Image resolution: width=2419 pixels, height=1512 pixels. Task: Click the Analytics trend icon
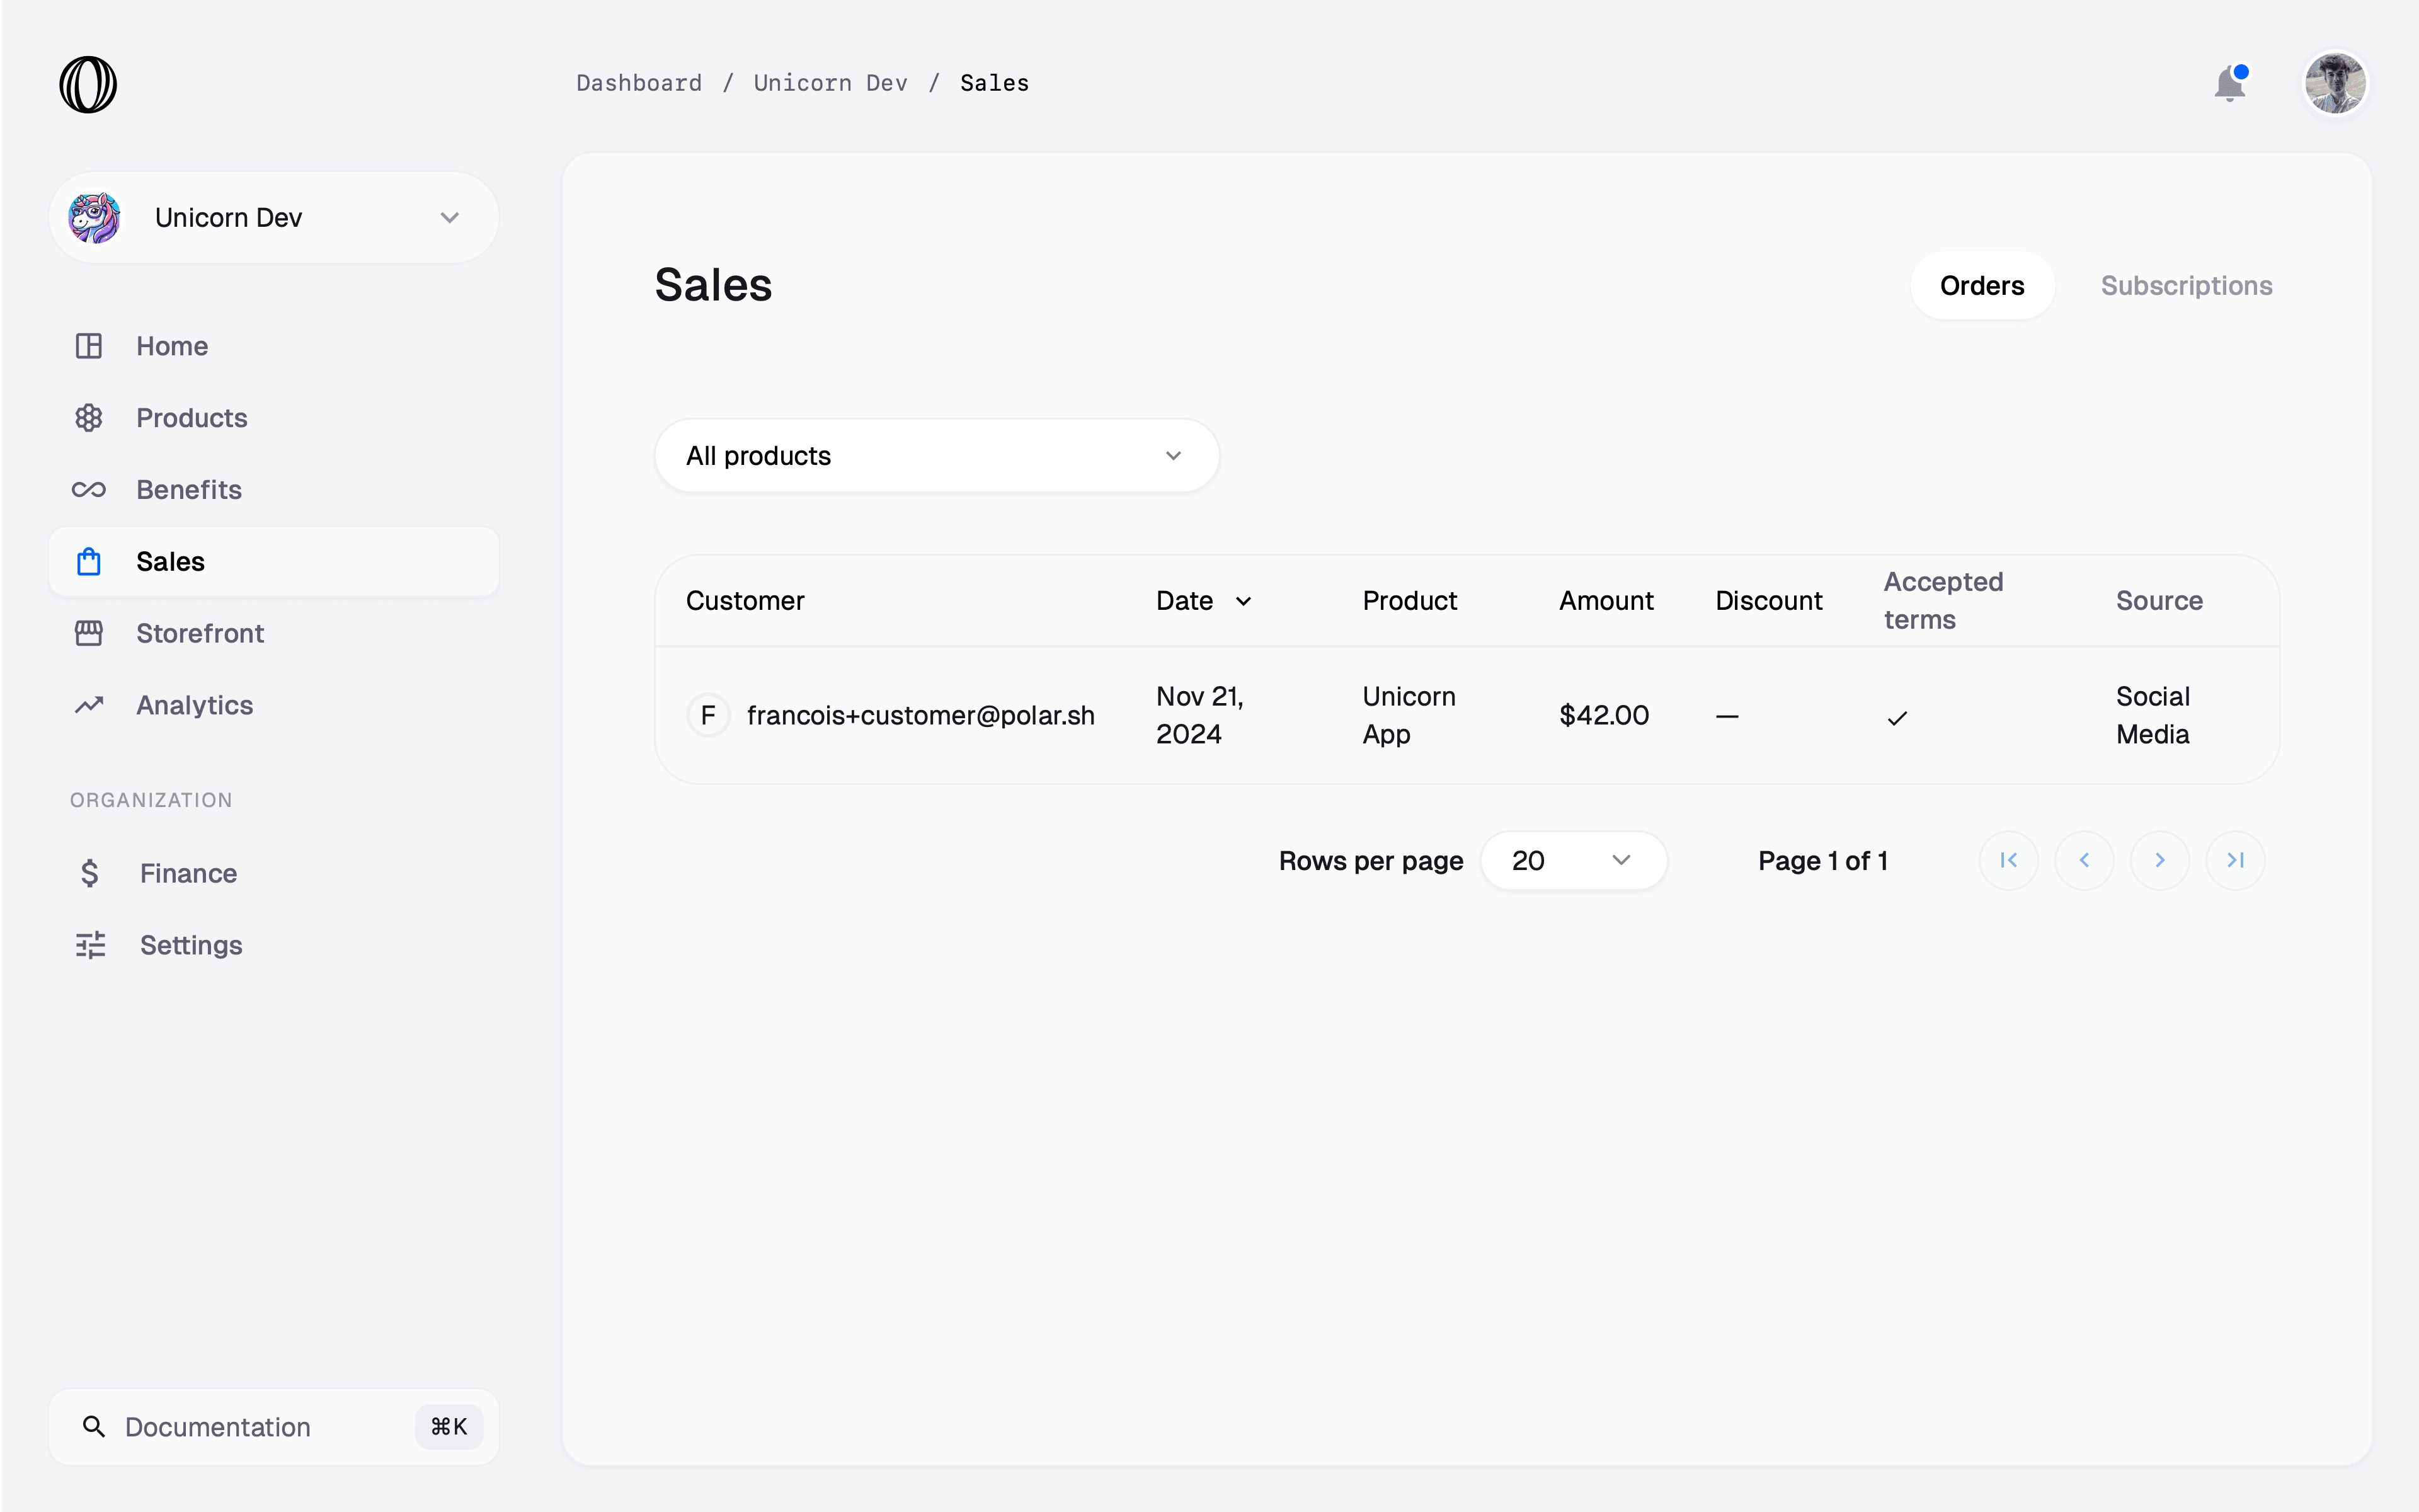tap(89, 705)
